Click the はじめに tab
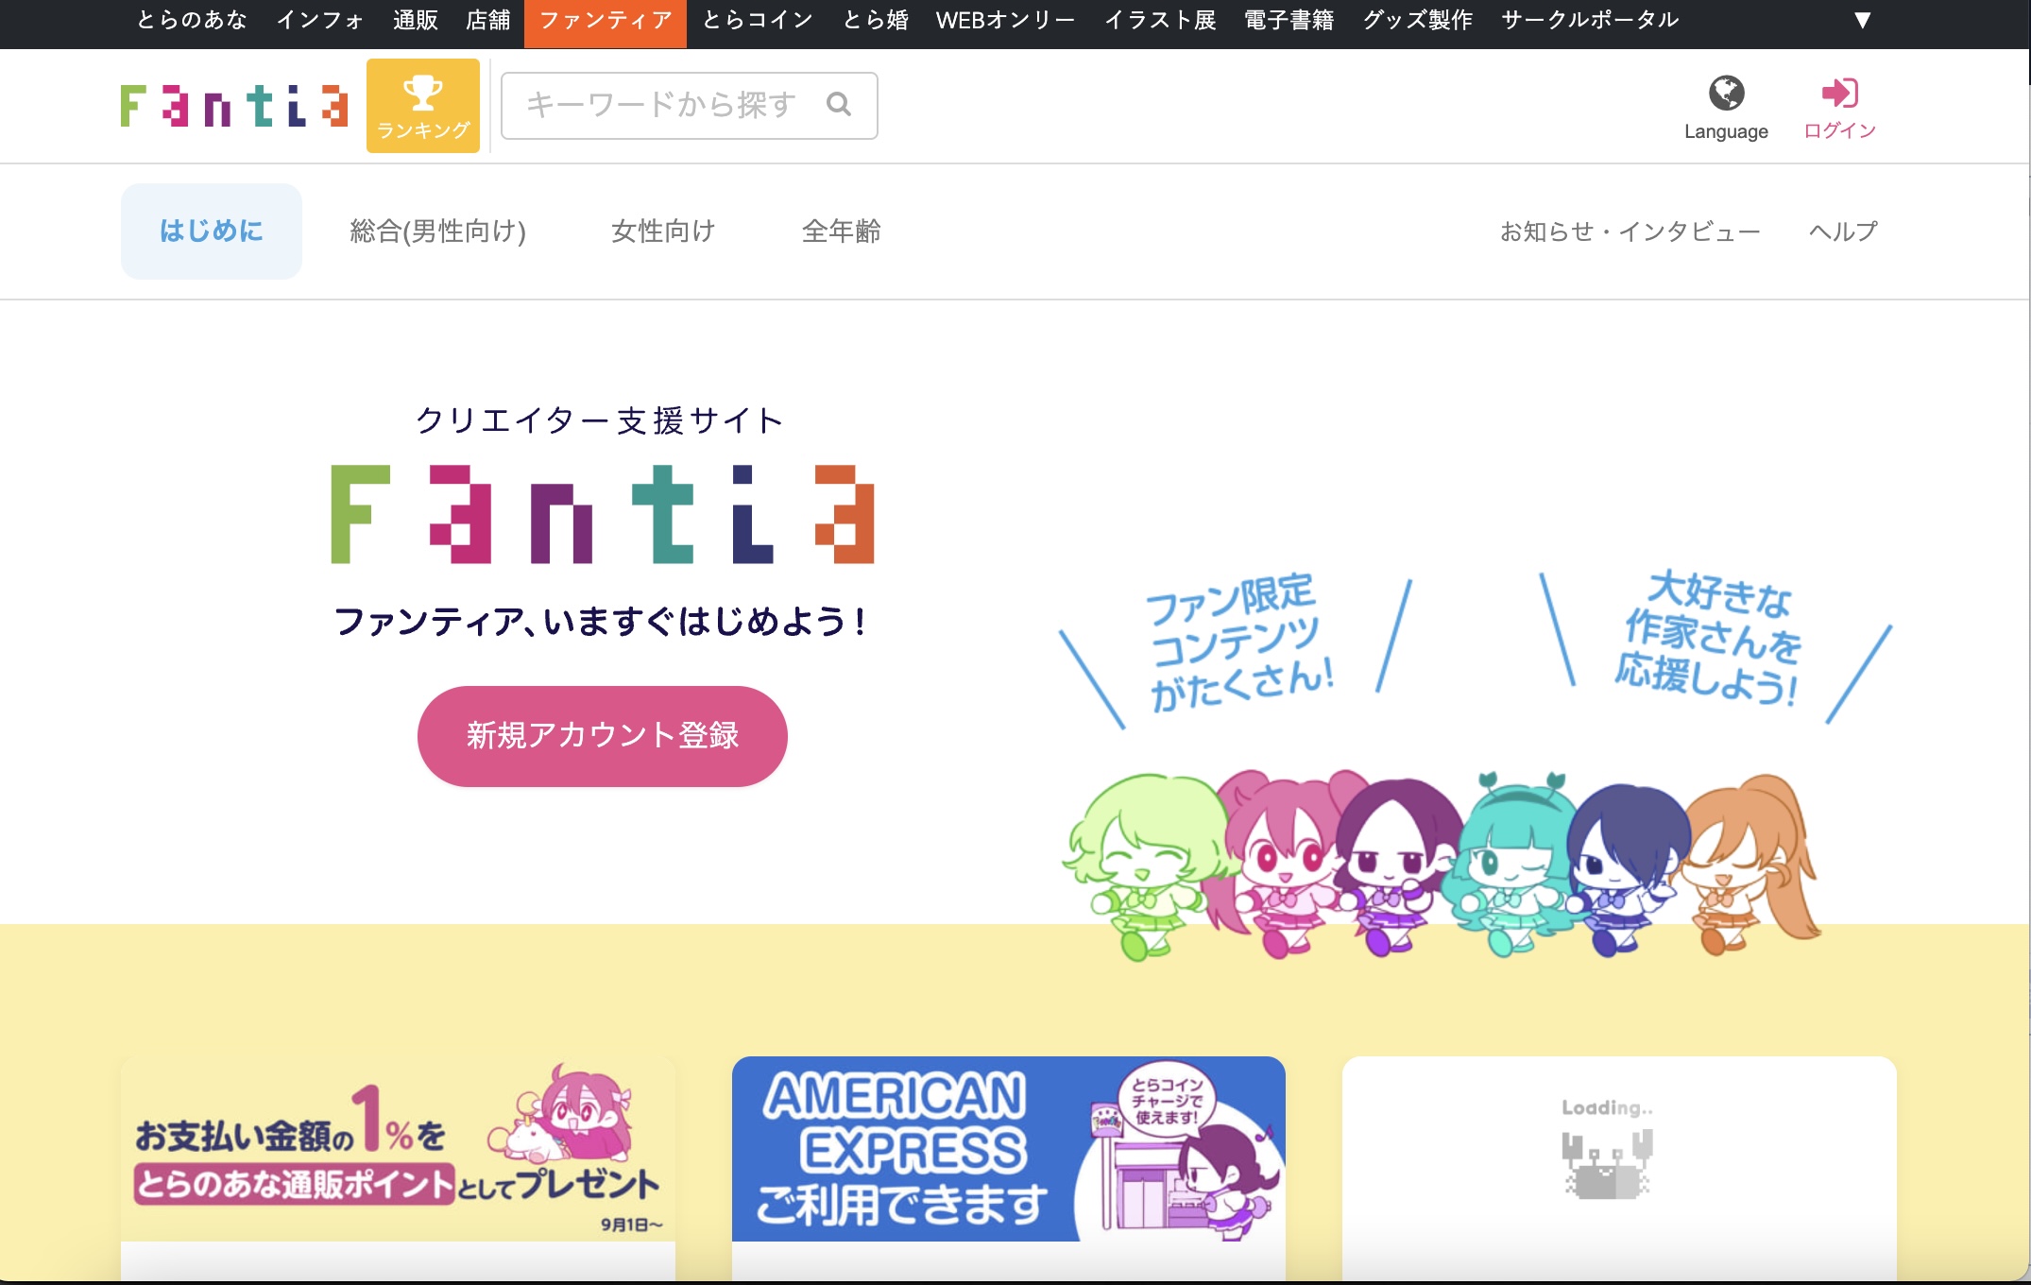Image resolution: width=2031 pixels, height=1285 pixels. coord(211,231)
